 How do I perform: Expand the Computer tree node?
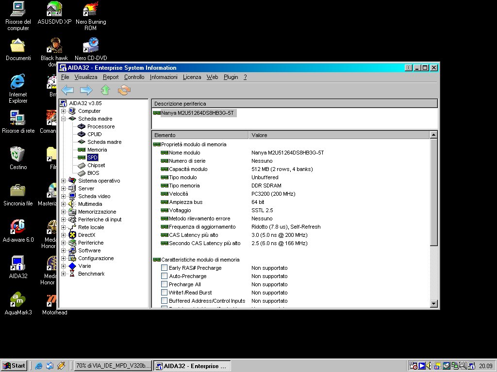coord(64,111)
